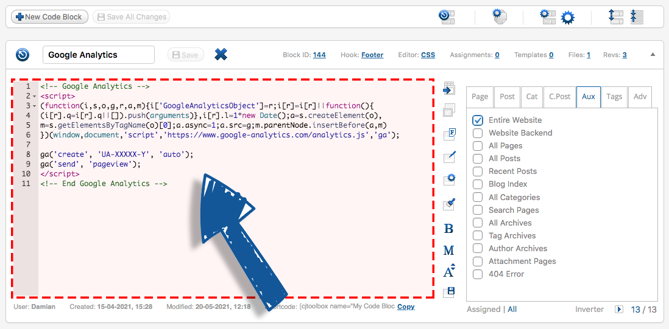
Task: Click the collapse all blocks icon
Action: (637, 16)
